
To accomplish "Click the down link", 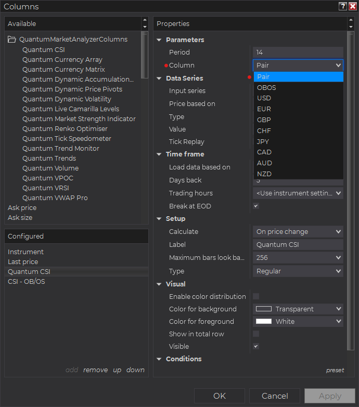I will pyautogui.click(x=135, y=370).
